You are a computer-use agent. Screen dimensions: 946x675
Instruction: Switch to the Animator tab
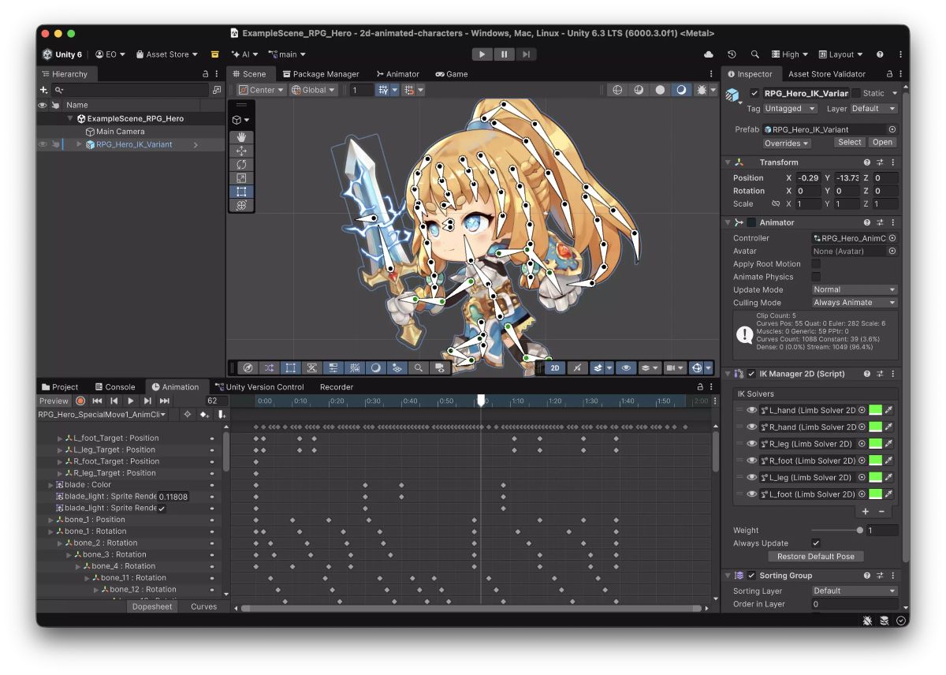point(398,74)
